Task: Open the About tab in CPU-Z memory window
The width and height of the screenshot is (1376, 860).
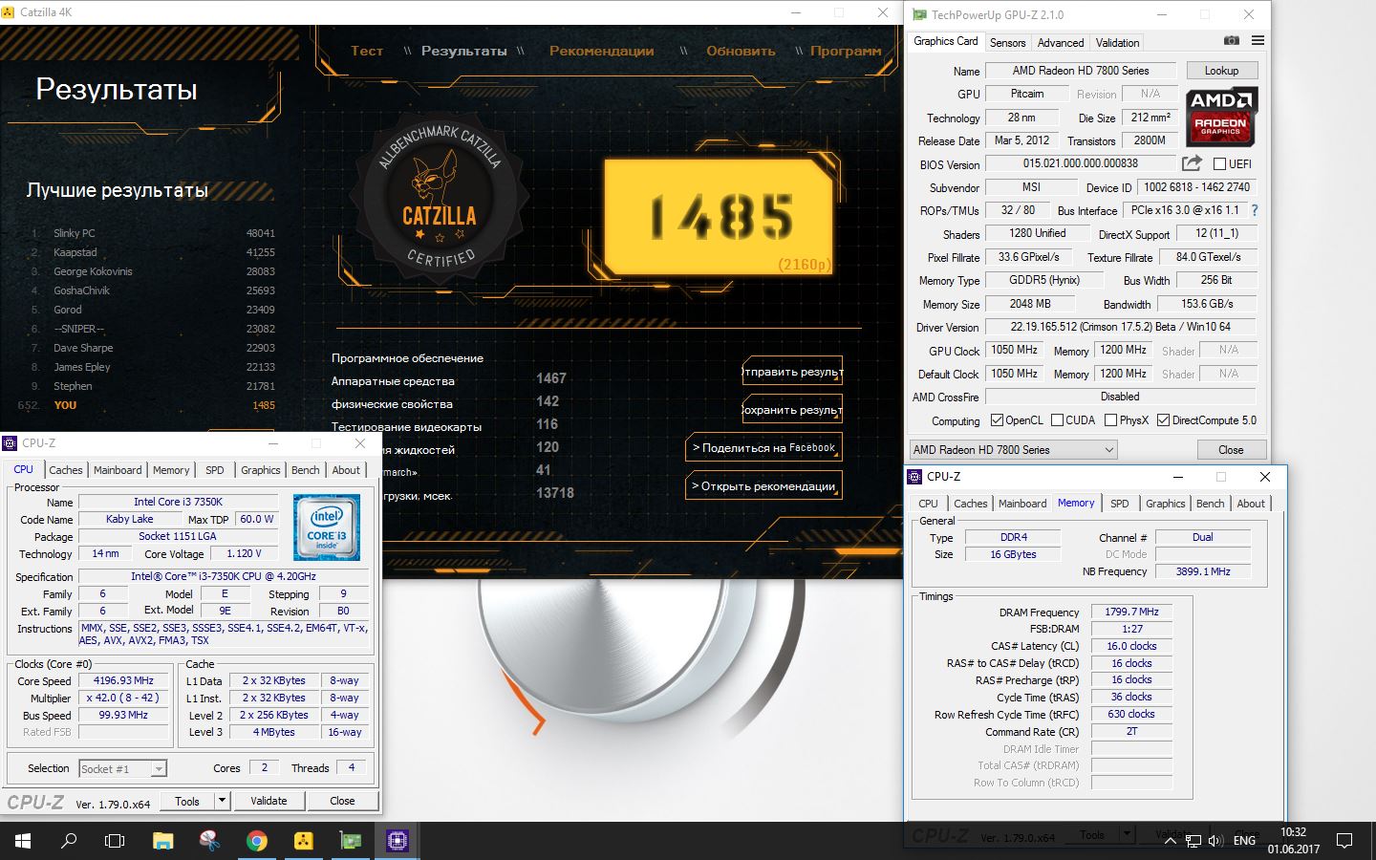Action: point(1251,504)
